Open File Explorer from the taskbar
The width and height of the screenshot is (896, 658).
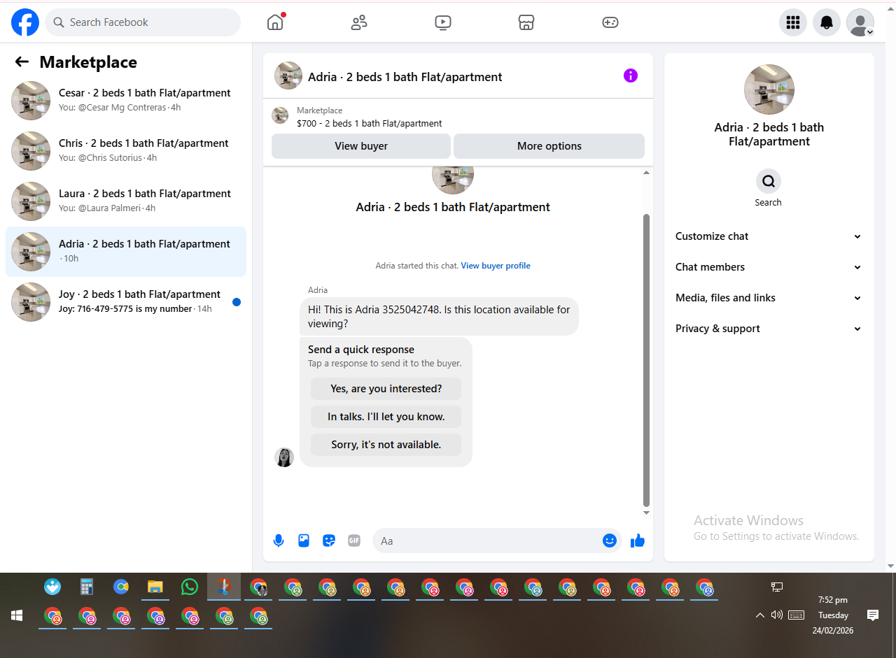[x=155, y=587]
